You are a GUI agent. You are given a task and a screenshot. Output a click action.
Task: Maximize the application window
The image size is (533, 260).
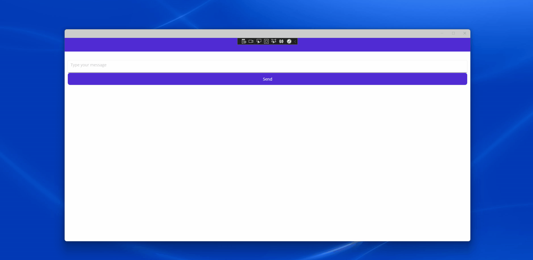[x=453, y=33]
